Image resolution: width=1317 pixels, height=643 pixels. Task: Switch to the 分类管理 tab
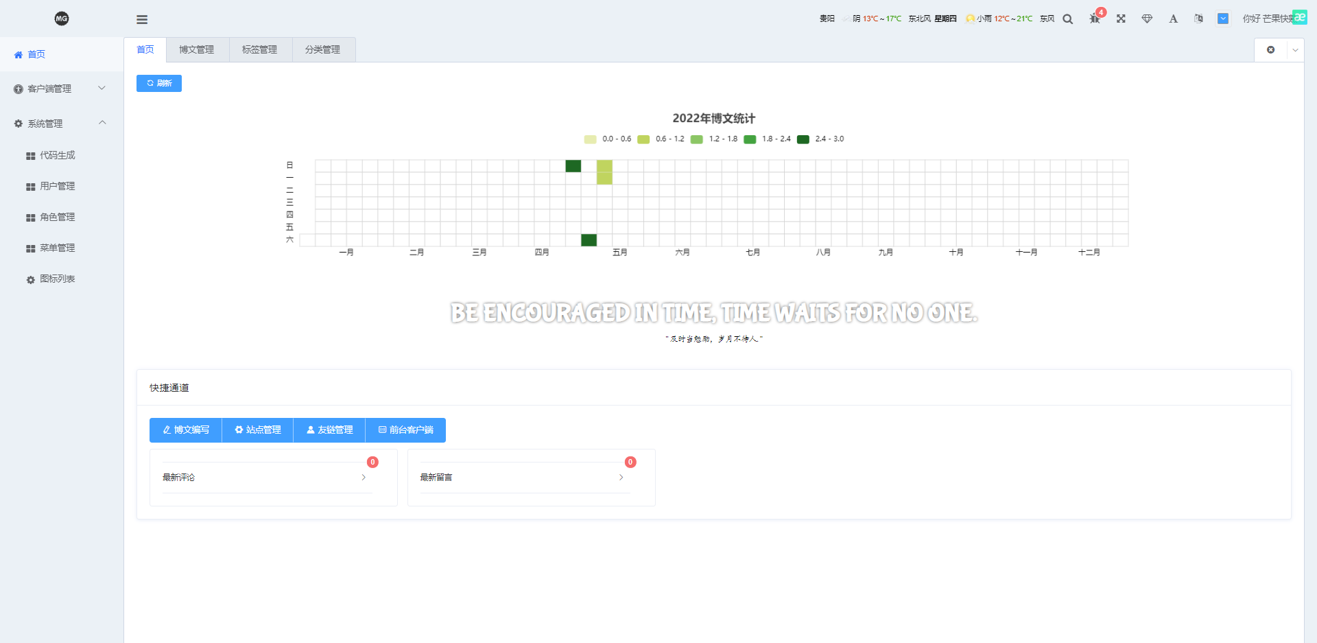click(322, 49)
